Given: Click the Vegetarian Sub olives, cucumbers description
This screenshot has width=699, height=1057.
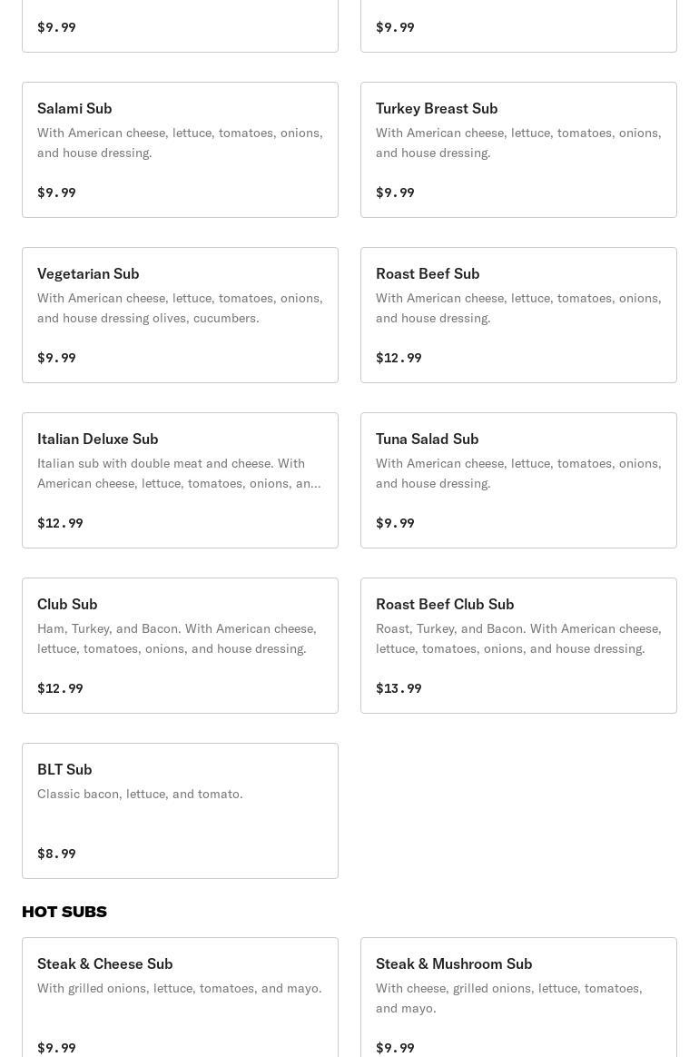Looking at the screenshot, I should coord(180,308).
